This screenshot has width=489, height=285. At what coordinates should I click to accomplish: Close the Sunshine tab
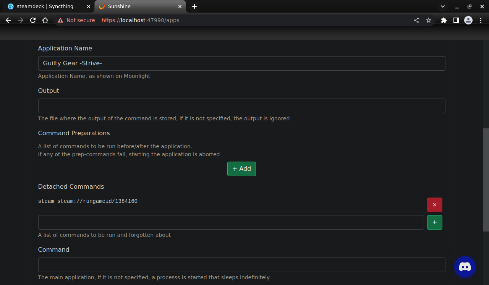click(x=180, y=6)
